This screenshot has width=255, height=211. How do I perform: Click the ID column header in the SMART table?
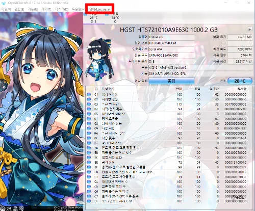96,89
